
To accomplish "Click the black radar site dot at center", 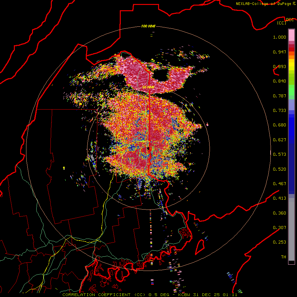I will (x=148, y=148).
